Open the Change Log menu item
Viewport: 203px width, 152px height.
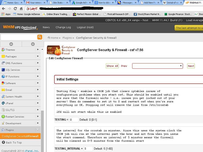pos(63,27)
